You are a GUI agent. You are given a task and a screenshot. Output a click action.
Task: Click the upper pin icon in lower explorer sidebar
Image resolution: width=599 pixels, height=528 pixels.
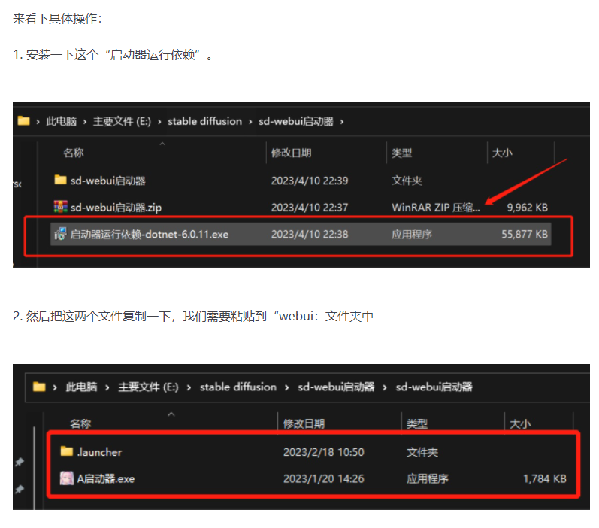(x=20, y=463)
